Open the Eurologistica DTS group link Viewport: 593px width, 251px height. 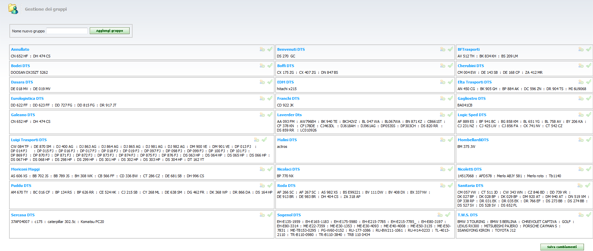click(27, 98)
